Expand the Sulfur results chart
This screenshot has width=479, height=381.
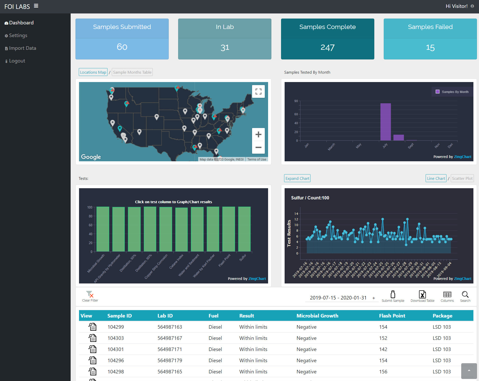tap(297, 178)
